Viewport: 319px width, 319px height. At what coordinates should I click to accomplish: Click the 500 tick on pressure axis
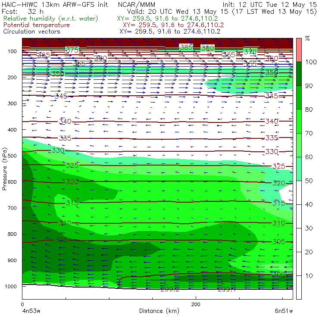pos(12,156)
